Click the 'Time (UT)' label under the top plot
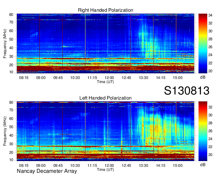Viewport: 216px width, 175px height. coord(105,82)
